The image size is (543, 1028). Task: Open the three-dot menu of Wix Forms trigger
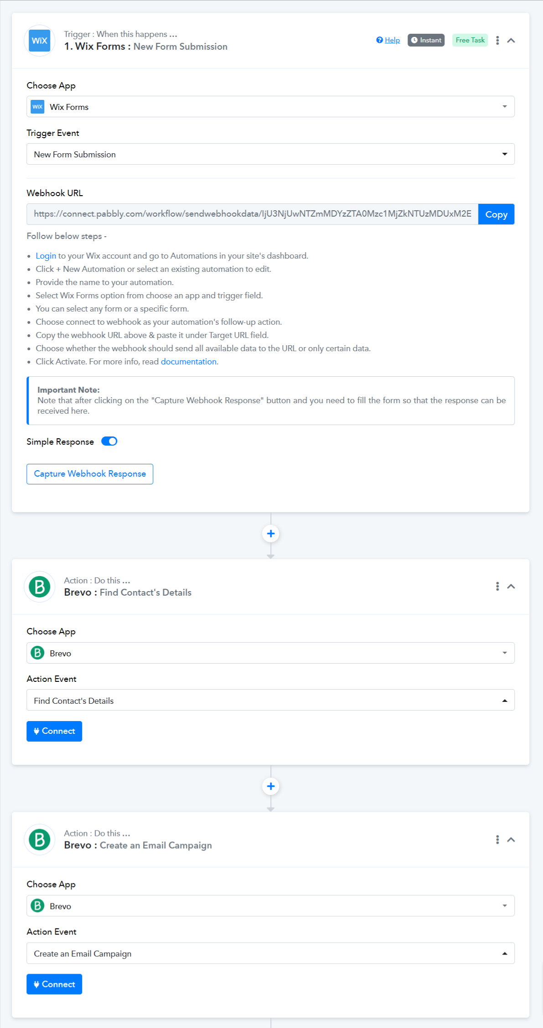click(497, 40)
